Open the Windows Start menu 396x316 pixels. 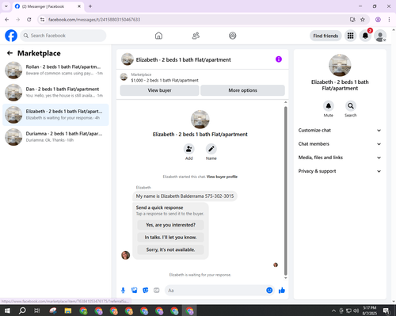point(7,310)
